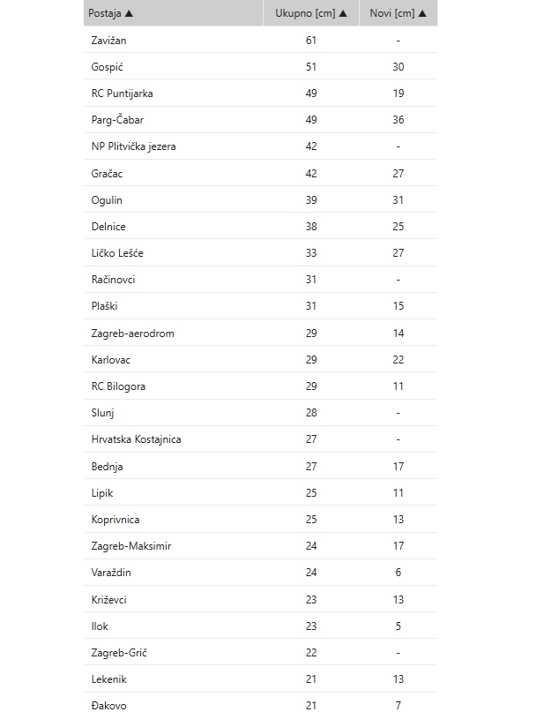The height and width of the screenshot is (712, 536).
Task: Click the total snow value 61 for Zavižan
Action: point(311,40)
